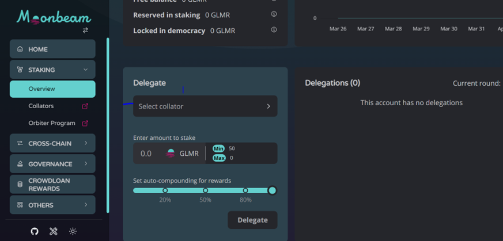503x241 pixels.
Task: Collapse the Staking menu chevron
Action: [85, 70]
